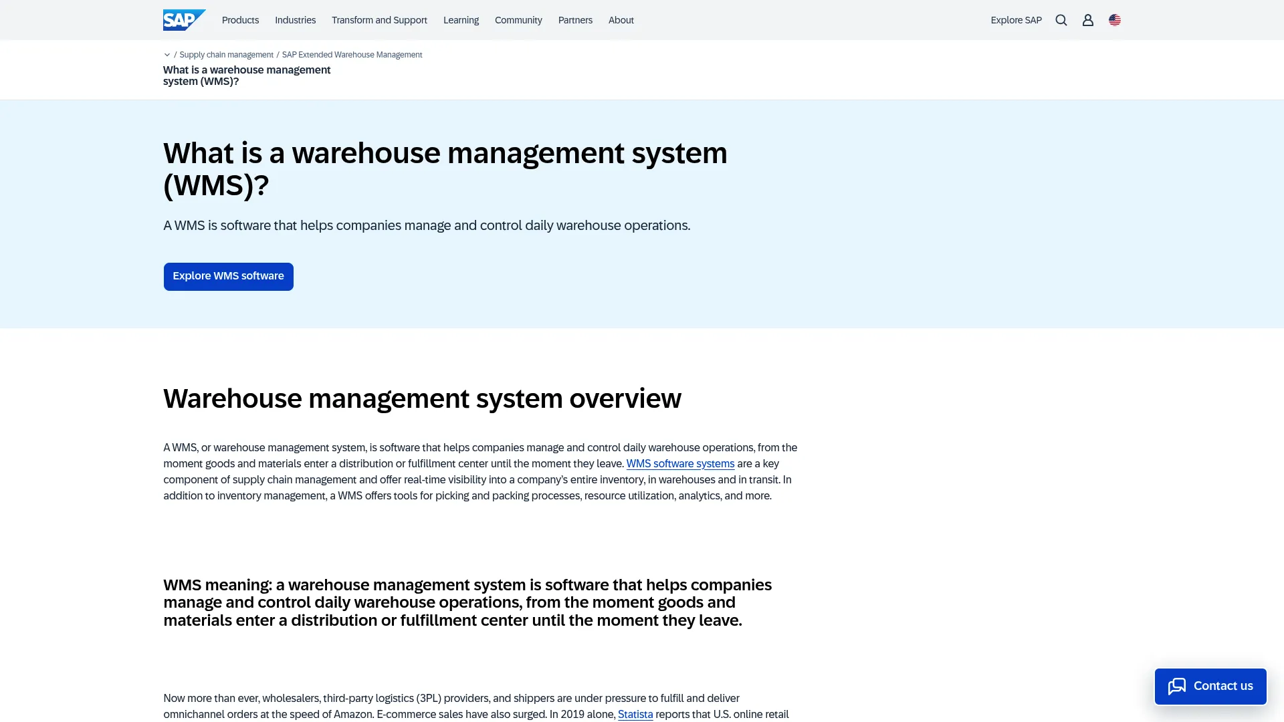The height and width of the screenshot is (722, 1284).
Task: Follow the Supply chain management breadcrumb link
Action: pyautogui.click(x=226, y=54)
